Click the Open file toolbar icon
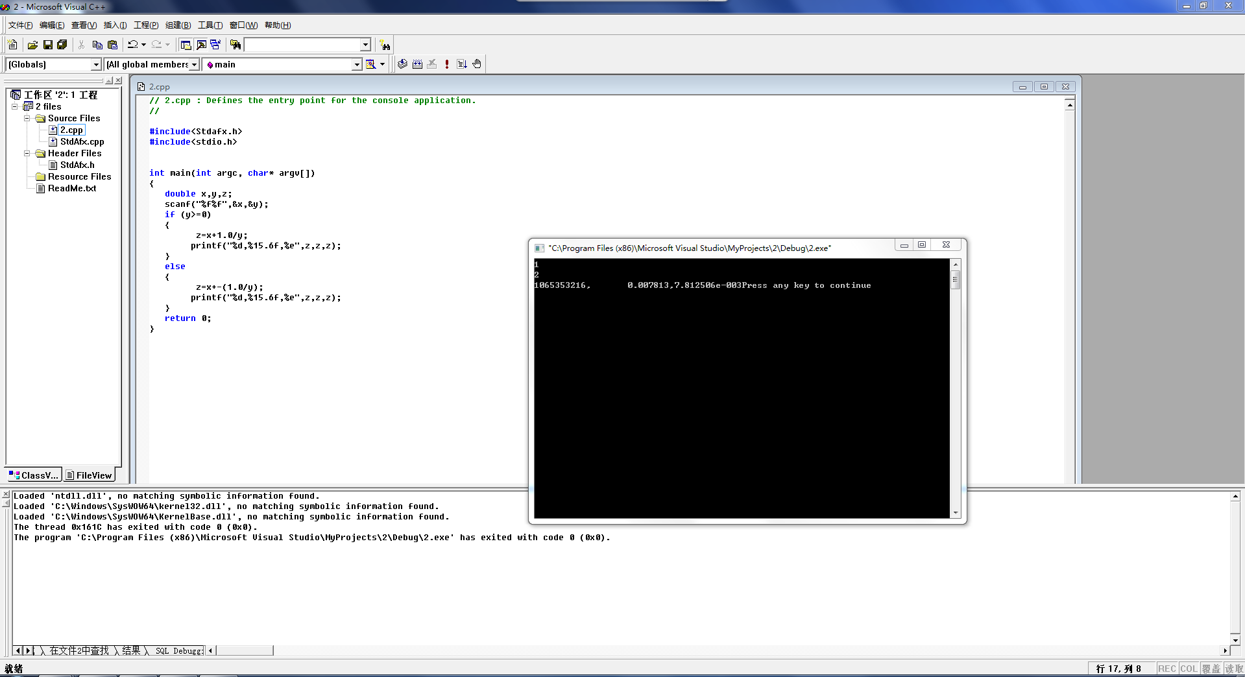 (32, 45)
